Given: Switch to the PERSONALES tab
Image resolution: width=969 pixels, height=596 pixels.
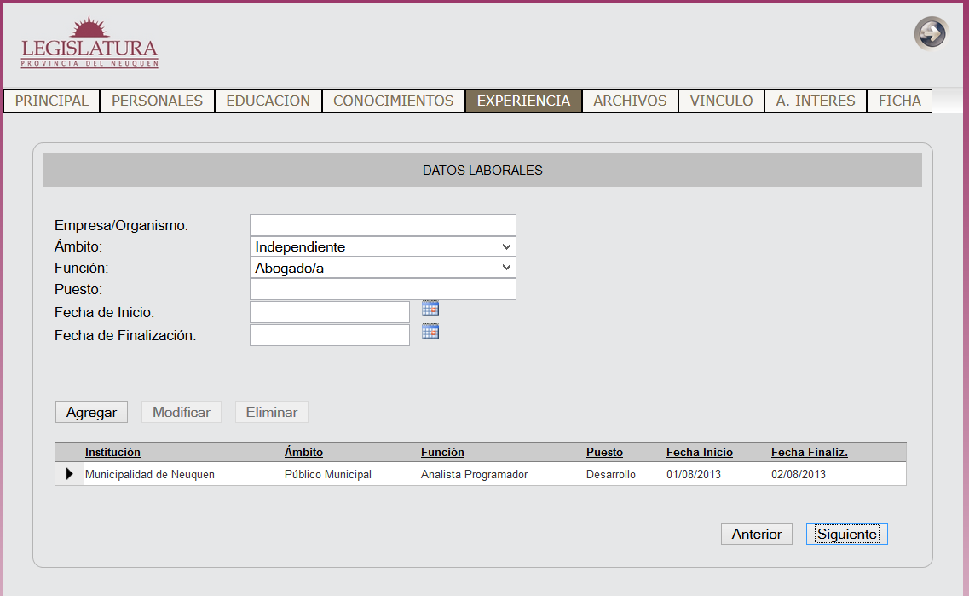Looking at the screenshot, I should click(x=157, y=101).
